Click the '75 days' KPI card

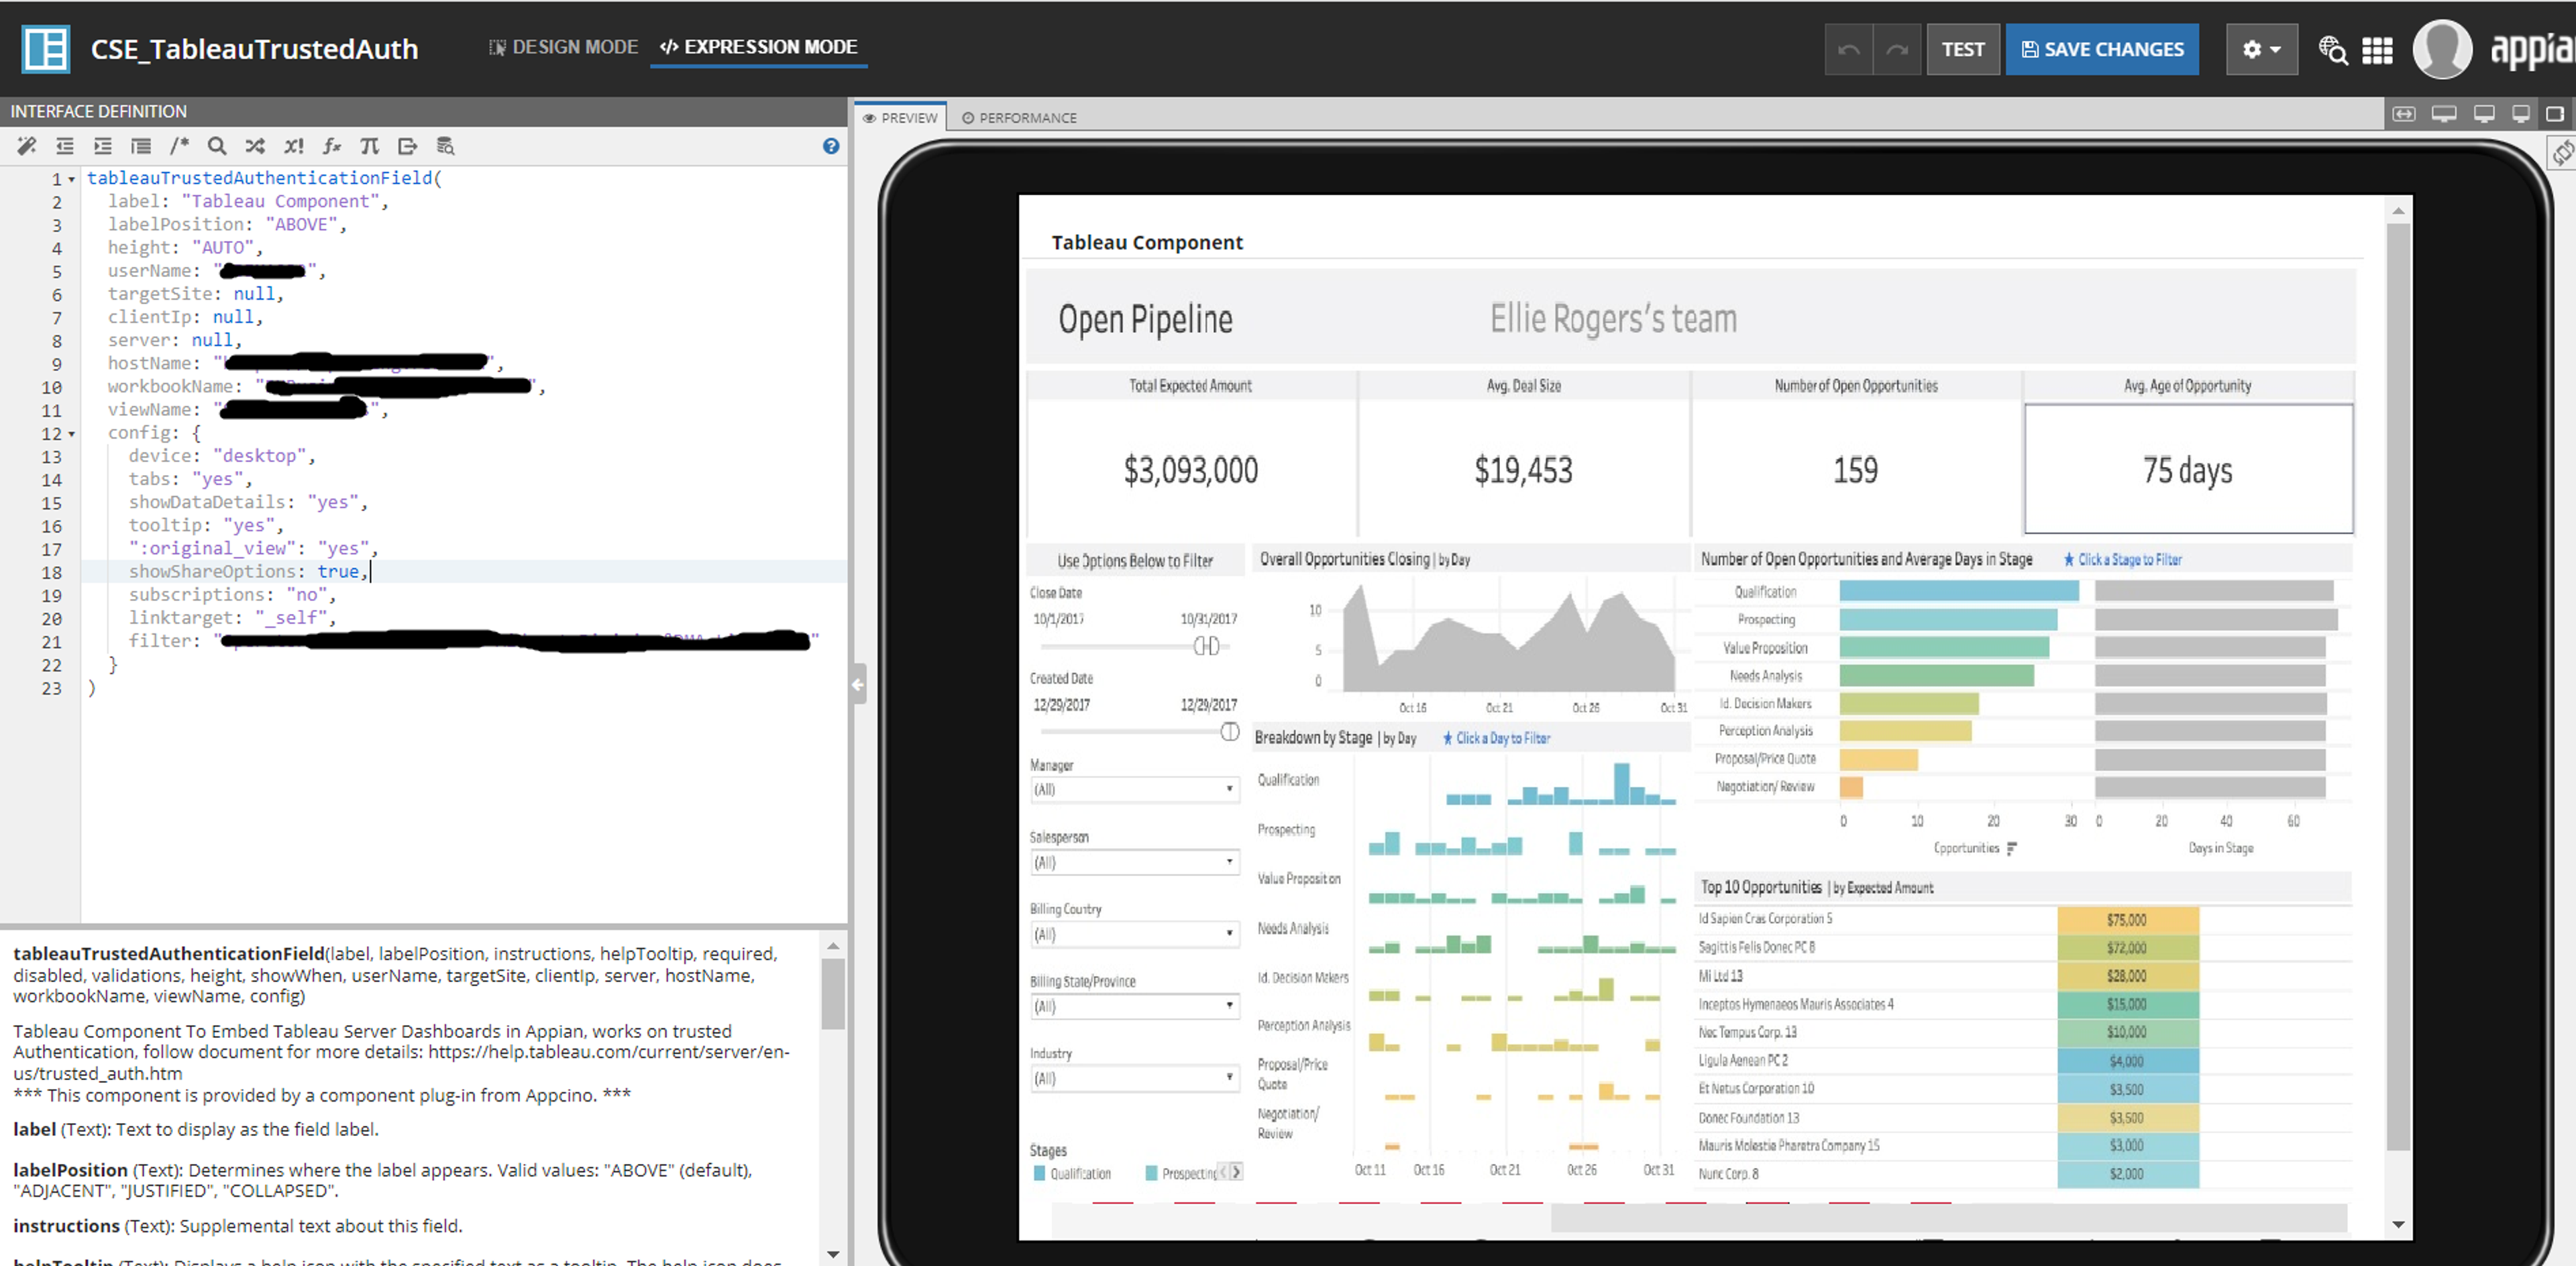click(2188, 469)
